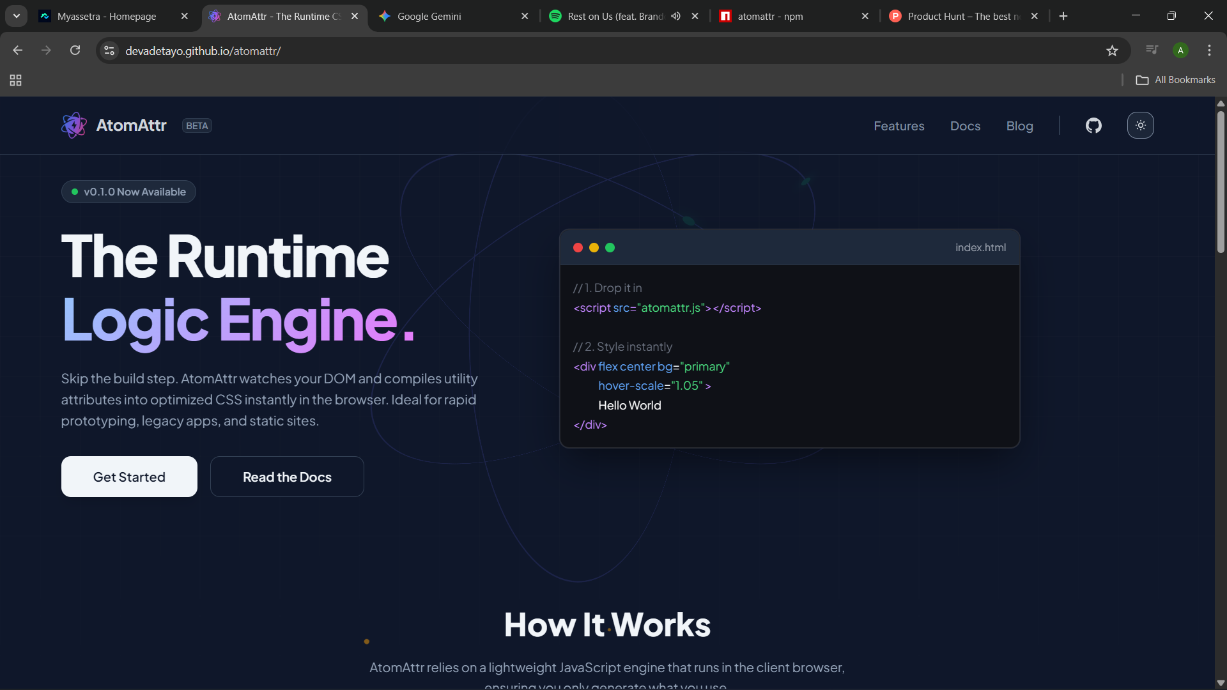Open the tab search chevron
1227x690 pixels.
[x=16, y=16]
